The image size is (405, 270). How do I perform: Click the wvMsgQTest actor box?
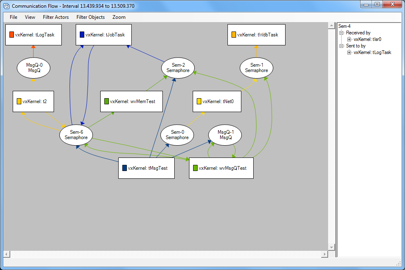pos(221,168)
